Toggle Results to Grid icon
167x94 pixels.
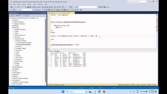pyautogui.click(x=64, y=10)
